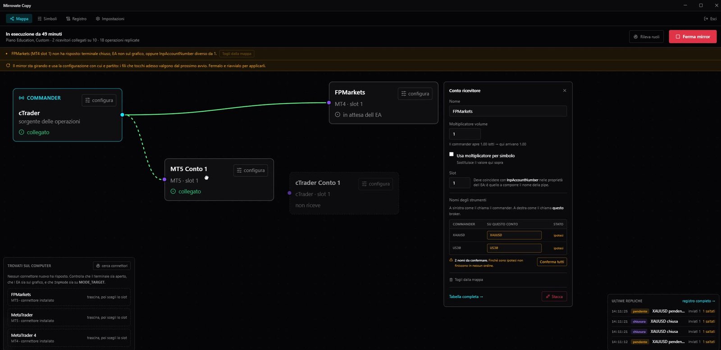
Task: Click the waiting clock icon on FPMarkets node
Action: tap(338, 115)
